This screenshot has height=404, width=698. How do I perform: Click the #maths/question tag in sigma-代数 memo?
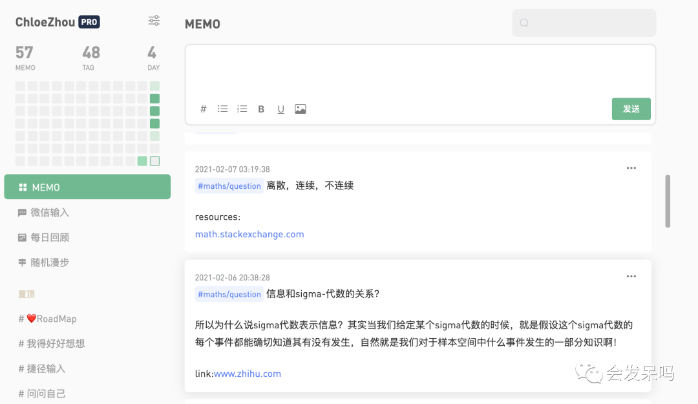229,294
